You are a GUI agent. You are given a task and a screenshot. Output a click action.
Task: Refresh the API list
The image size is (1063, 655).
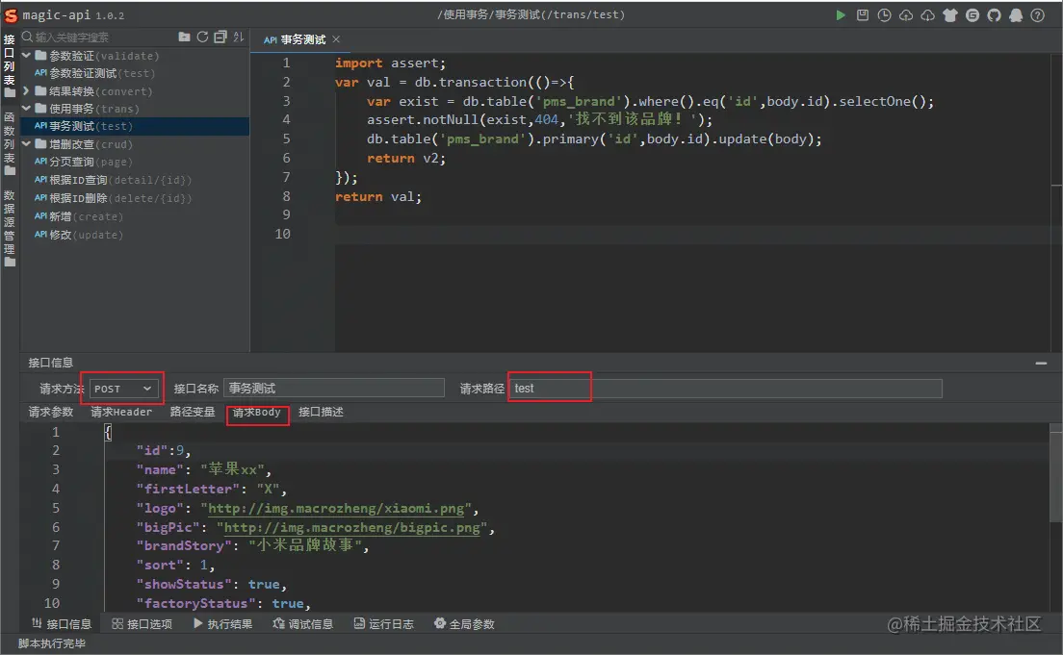[x=202, y=37]
